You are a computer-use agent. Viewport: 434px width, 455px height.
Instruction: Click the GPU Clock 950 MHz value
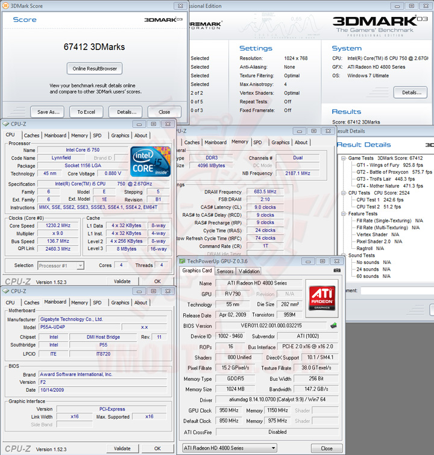click(229, 410)
